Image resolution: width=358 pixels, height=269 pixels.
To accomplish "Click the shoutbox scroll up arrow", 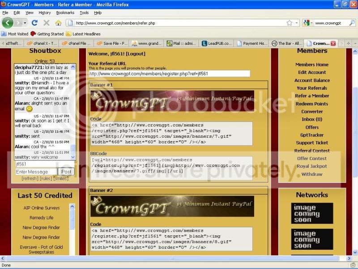I will [73, 67].
